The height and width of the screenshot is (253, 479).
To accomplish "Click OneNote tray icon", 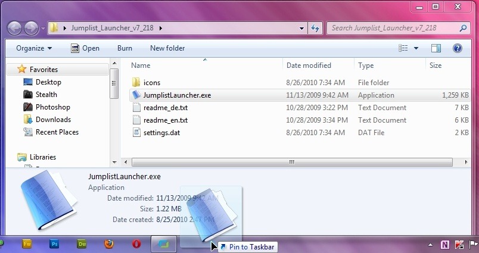I will [x=445, y=245].
